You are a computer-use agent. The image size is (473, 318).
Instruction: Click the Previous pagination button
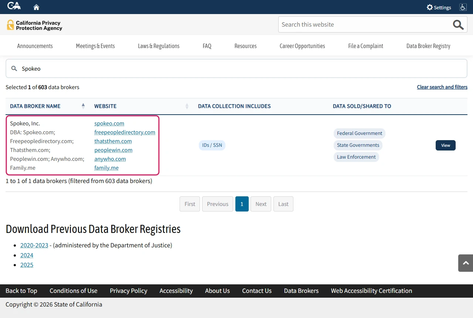pyautogui.click(x=218, y=204)
